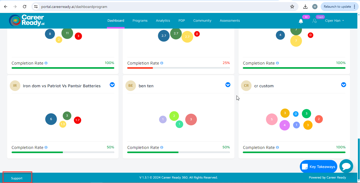The image size is (360, 183).
Task: Bookmark page with the star icon
Action: pos(292,7)
